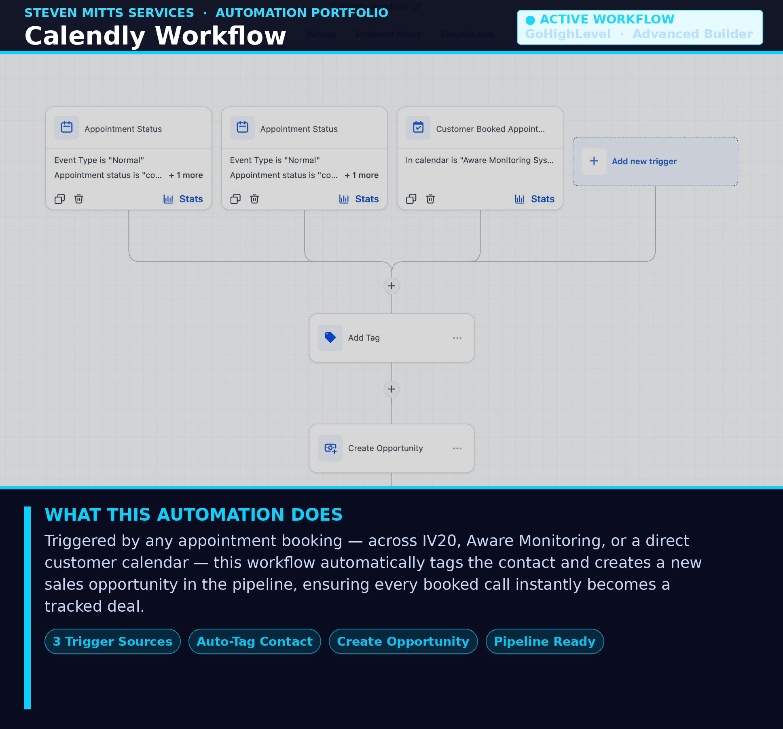Click the 'Auto-Tag Contact' pill
The image size is (783, 729).
coord(255,641)
